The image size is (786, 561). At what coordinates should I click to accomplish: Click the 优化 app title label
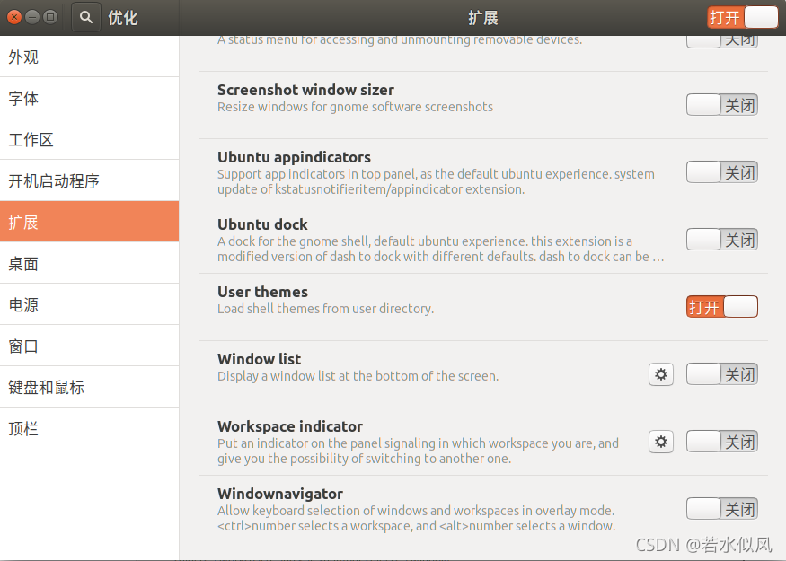point(123,18)
